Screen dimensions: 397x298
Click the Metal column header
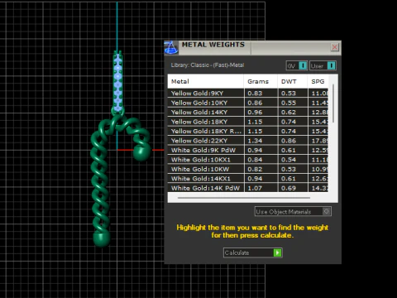(205, 81)
